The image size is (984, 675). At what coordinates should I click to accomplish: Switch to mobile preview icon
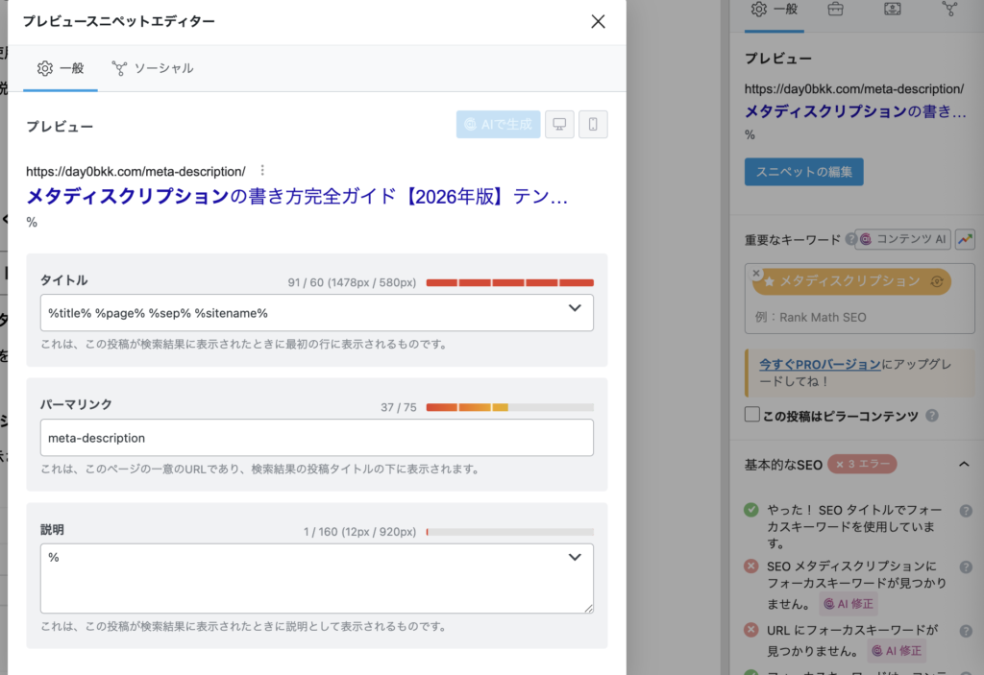pos(593,124)
